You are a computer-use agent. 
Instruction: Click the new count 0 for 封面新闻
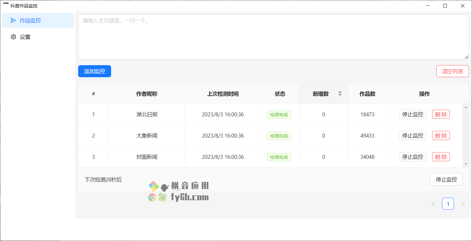(x=324, y=157)
